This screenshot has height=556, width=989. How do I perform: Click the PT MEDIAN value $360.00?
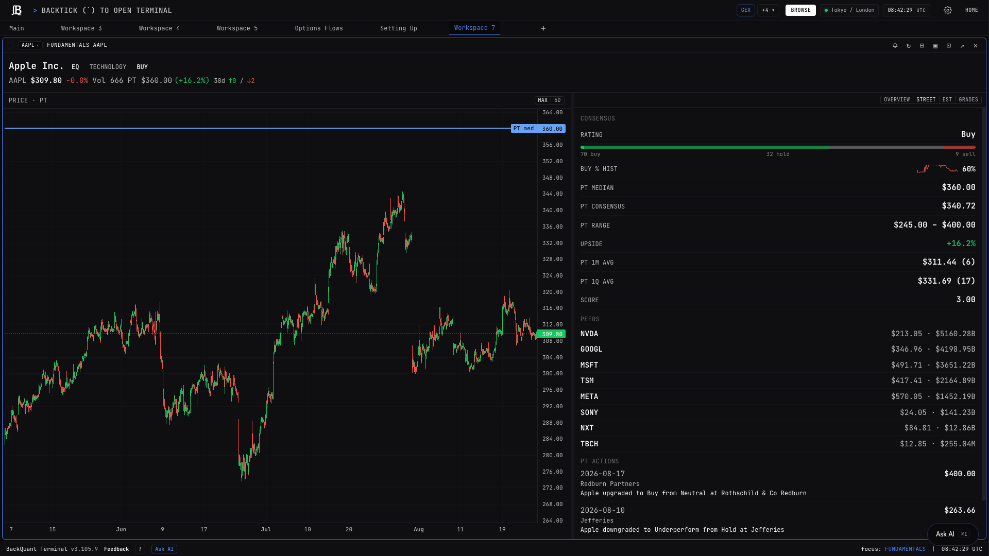(x=959, y=187)
